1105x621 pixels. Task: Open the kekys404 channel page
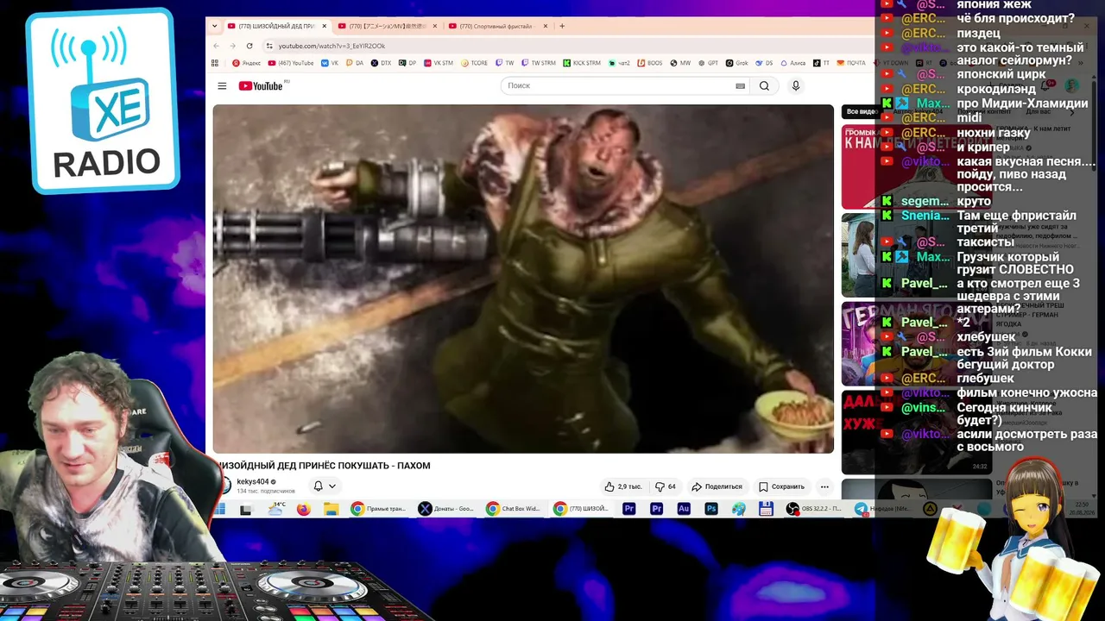pyautogui.click(x=253, y=481)
